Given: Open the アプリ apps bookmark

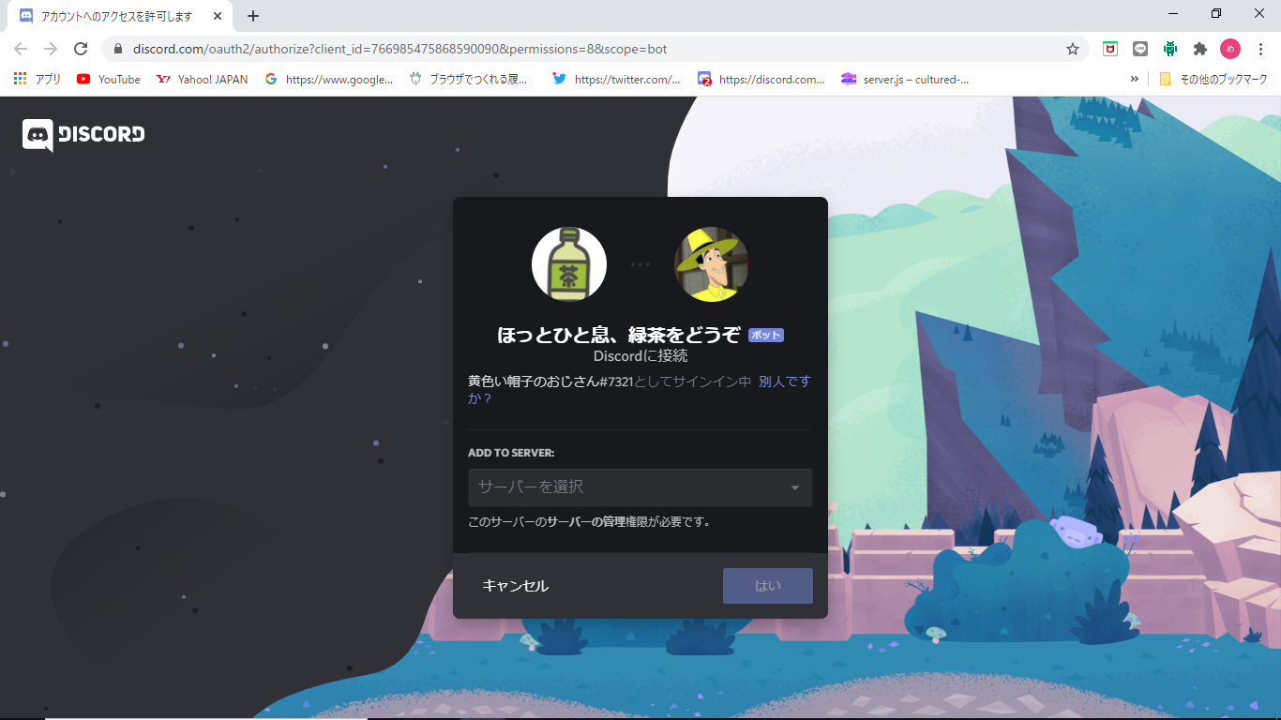Looking at the screenshot, I should tap(38, 80).
